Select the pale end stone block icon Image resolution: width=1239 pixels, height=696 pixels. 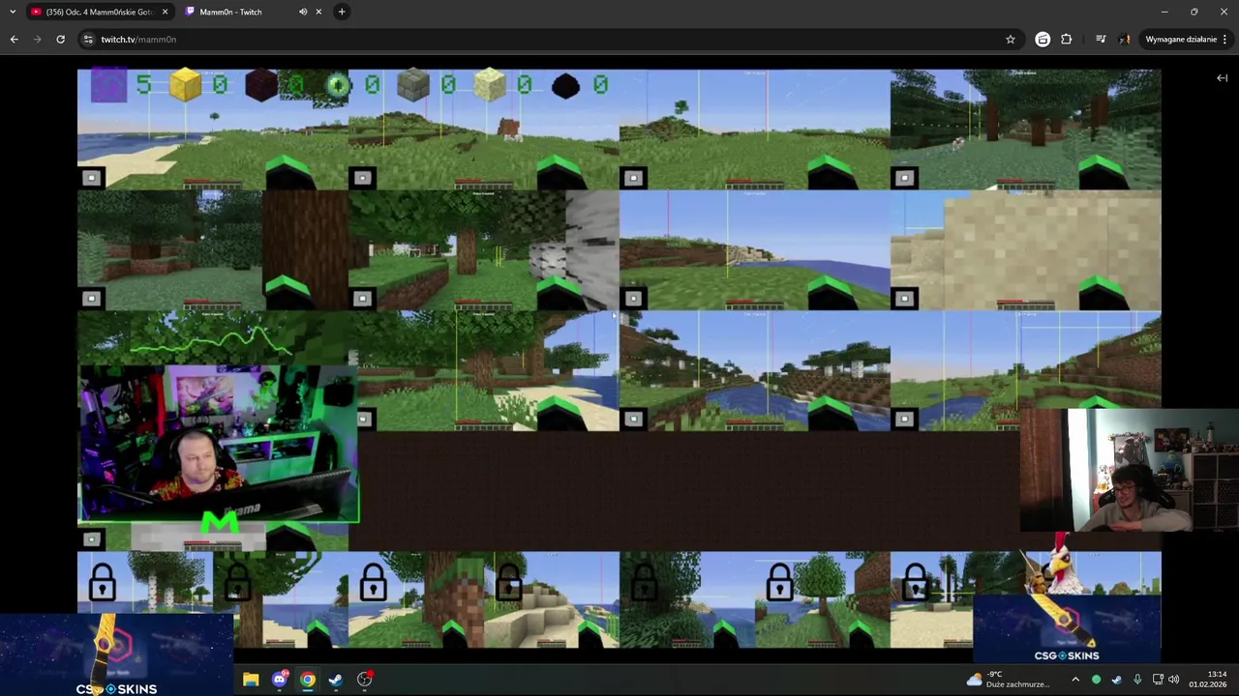[x=490, y=85]
